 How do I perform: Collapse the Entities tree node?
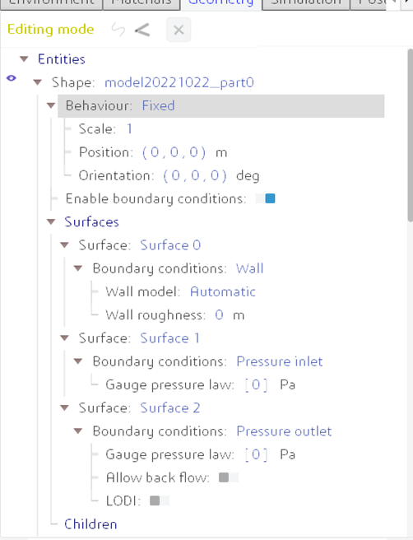click(24, 59)
